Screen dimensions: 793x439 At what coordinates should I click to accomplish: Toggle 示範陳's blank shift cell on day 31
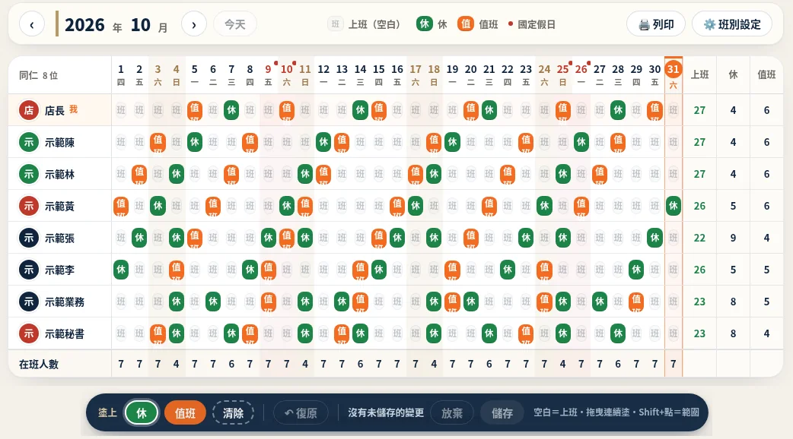(x=674, y=142)
